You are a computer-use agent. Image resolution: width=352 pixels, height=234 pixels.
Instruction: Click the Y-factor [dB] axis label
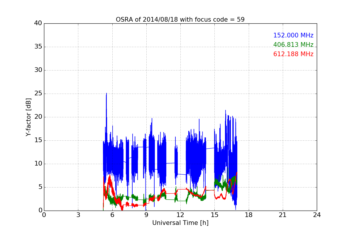tap(28, 117)
